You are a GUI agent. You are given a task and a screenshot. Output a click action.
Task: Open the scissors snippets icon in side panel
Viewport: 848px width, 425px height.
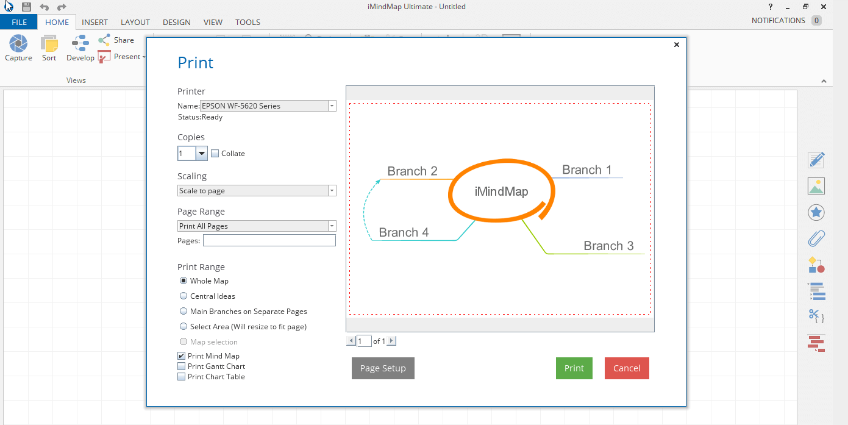point(816,316)
